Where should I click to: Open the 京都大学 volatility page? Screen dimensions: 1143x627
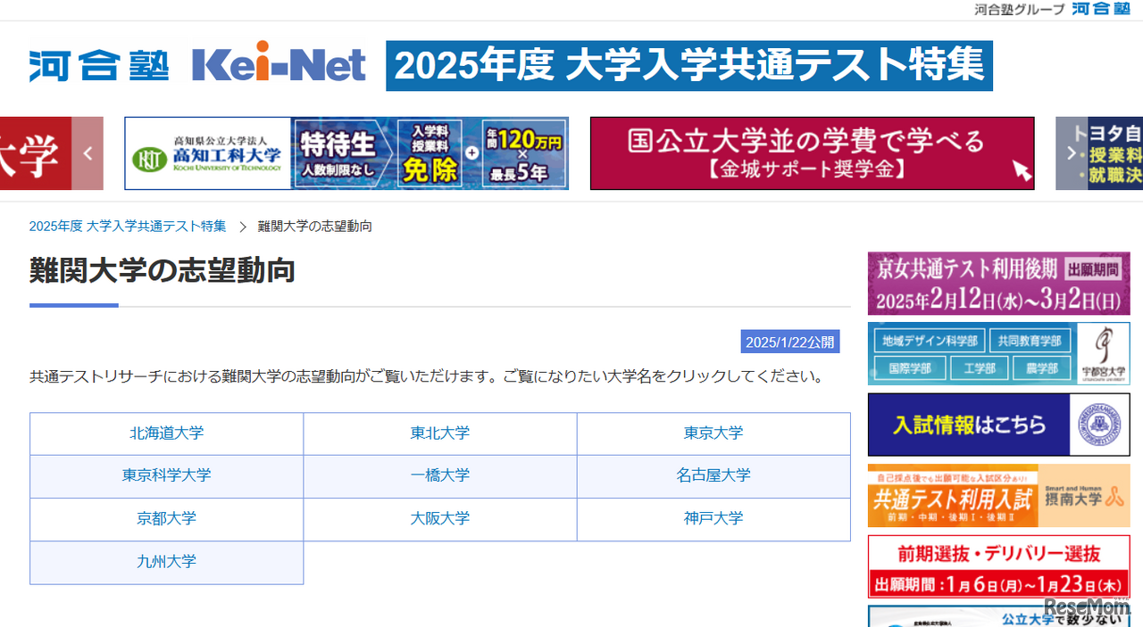[166, 518]
